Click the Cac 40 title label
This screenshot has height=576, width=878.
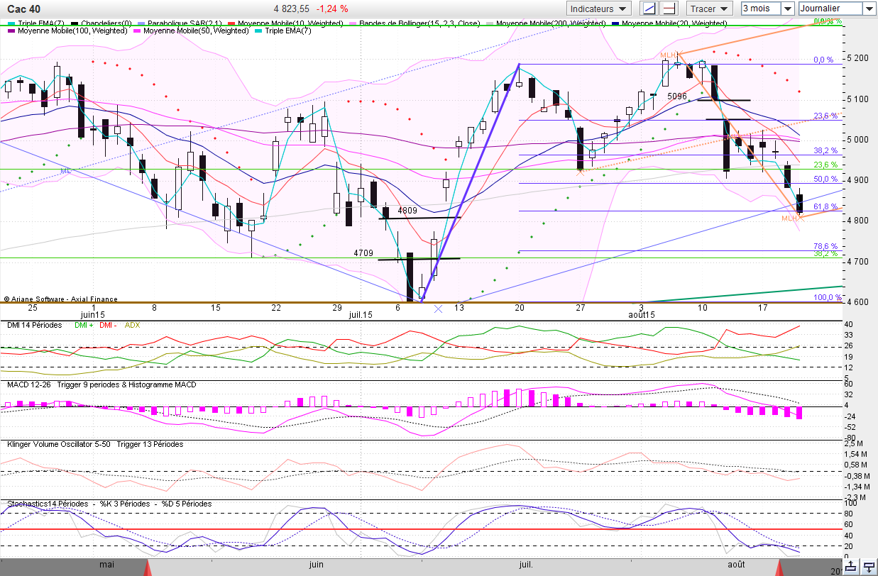point(24,9)
